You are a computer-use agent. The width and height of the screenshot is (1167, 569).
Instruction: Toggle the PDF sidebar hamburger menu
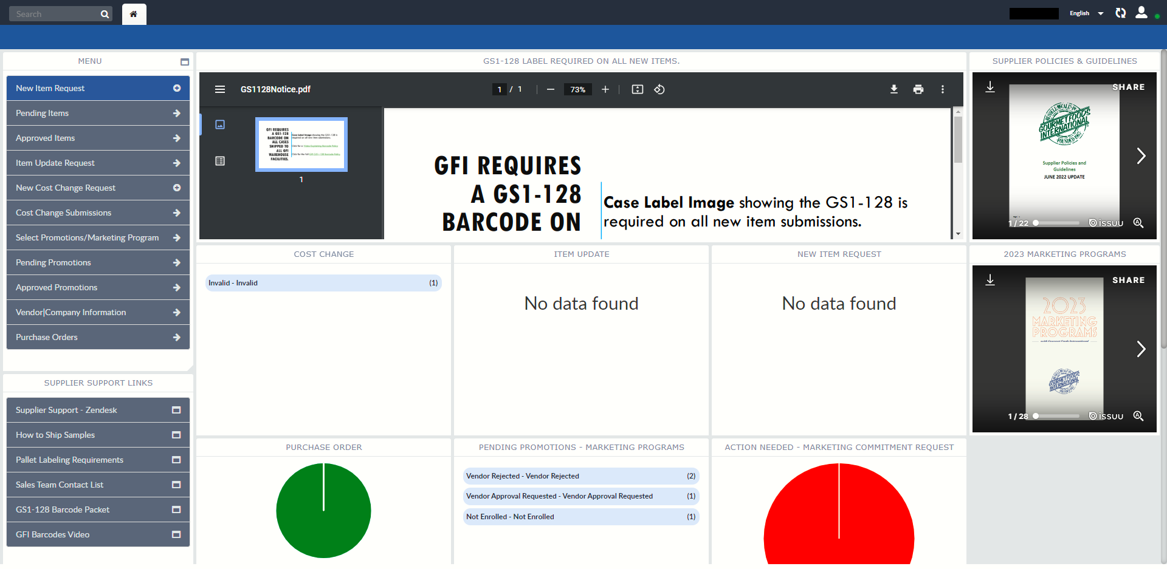coord(220,89)
